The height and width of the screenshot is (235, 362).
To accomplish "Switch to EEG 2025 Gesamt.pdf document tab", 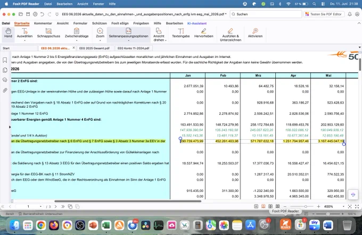I will [x=94, y=48].
